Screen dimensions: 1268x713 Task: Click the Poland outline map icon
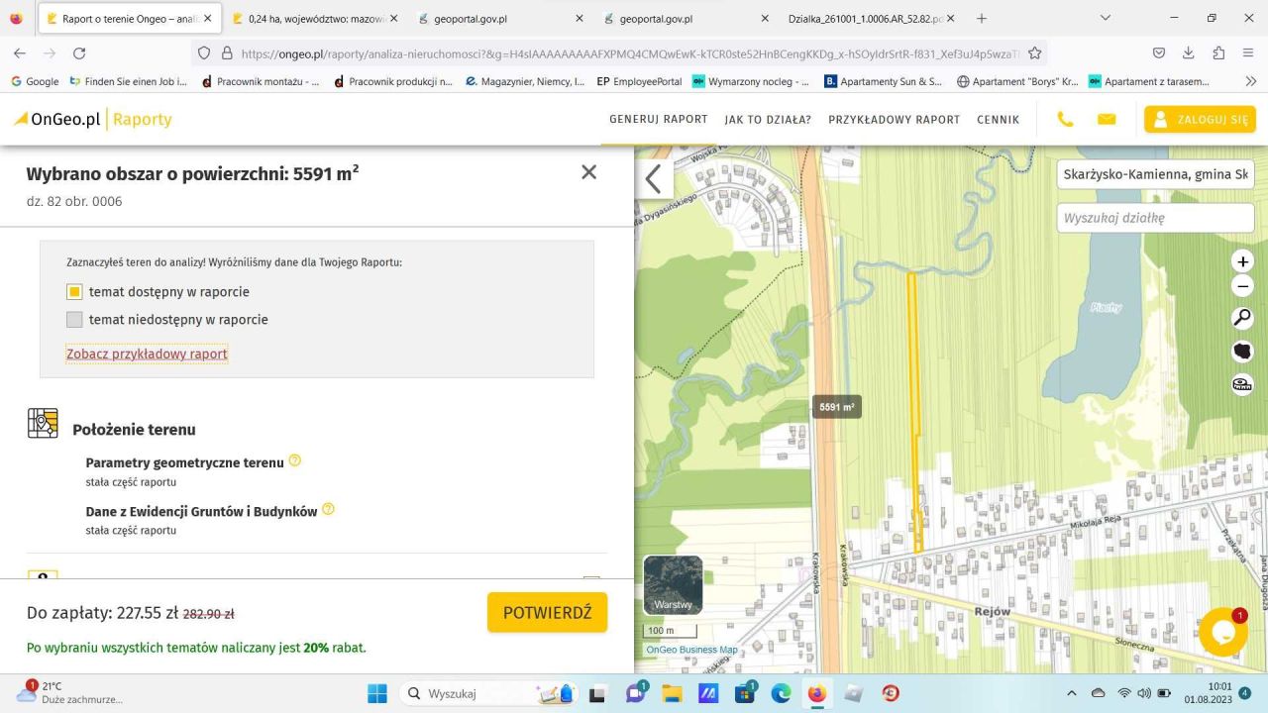[x=1242, y=351]
